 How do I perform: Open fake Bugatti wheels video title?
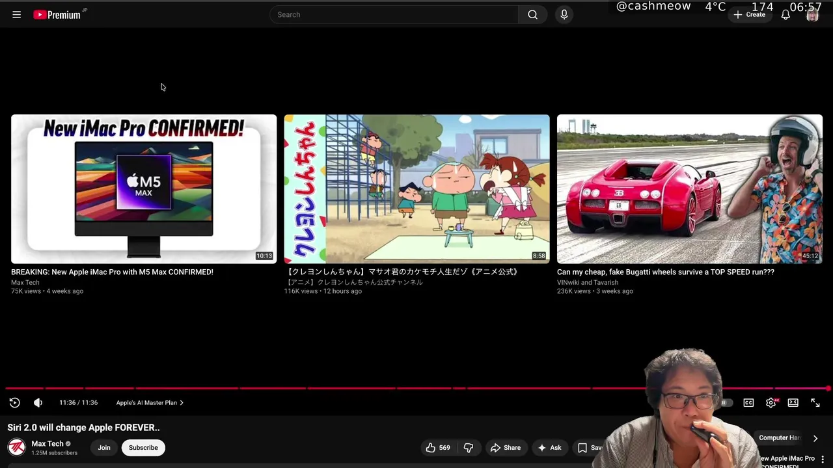click(x=666, y=272)
